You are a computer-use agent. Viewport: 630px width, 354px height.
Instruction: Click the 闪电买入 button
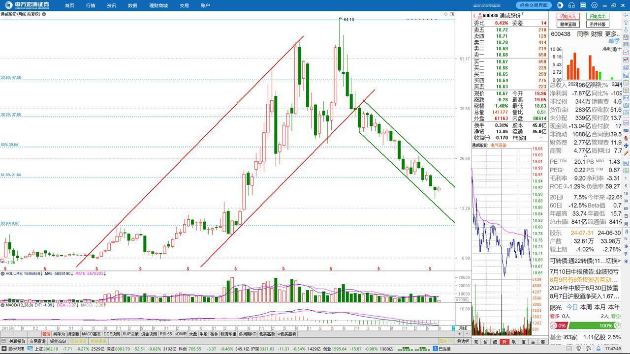click(568, 17)
